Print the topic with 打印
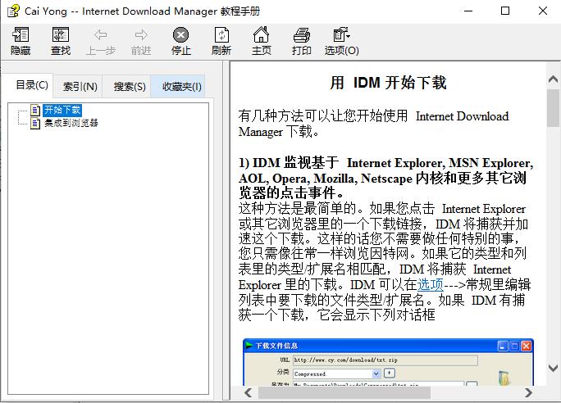The height and width of the screenshot is (403, 561). (x=302, y=41)
